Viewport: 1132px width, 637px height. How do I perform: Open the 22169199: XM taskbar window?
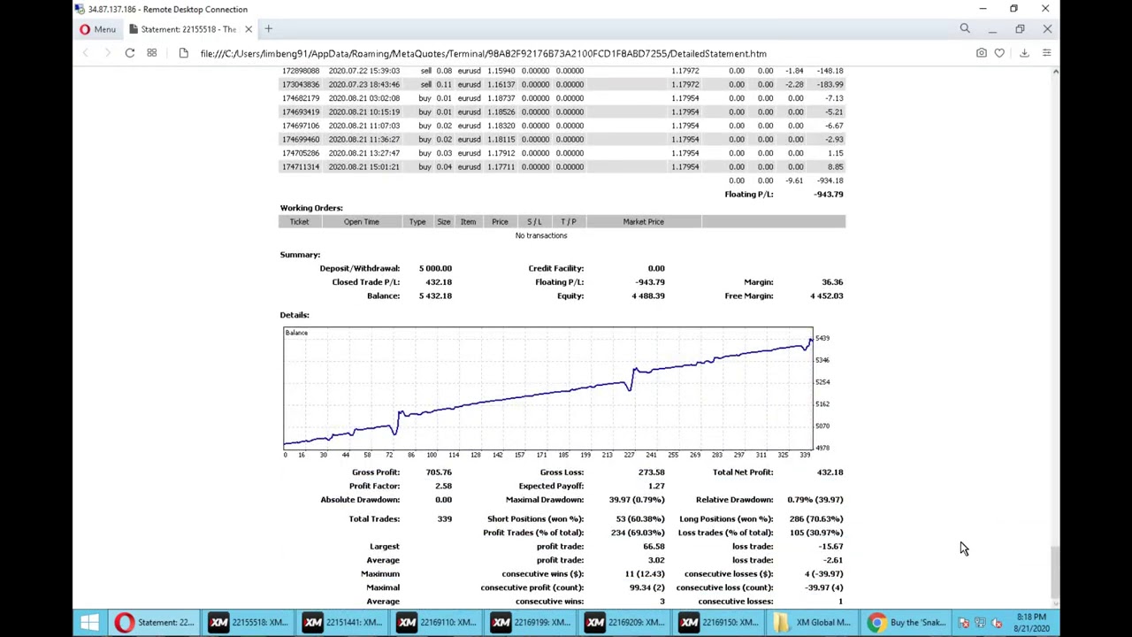[531, 623]
